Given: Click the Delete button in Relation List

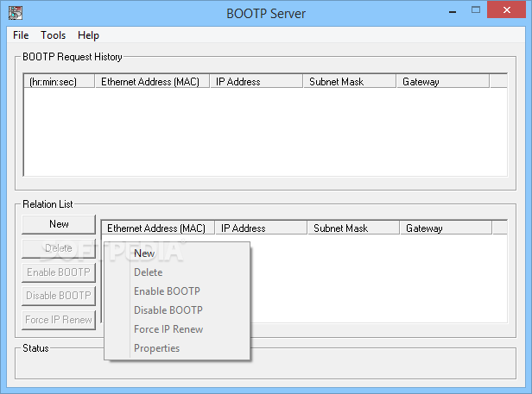Looking at the screenshot, I should coord(59,248).
